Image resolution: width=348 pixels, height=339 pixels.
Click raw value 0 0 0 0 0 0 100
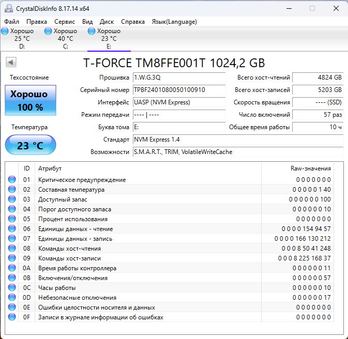coord(310,199)
